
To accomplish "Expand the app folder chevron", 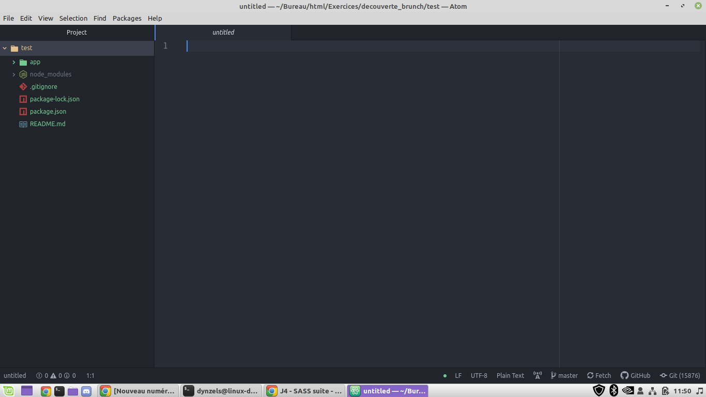I will pyautogui.click(x=14, y=62).
